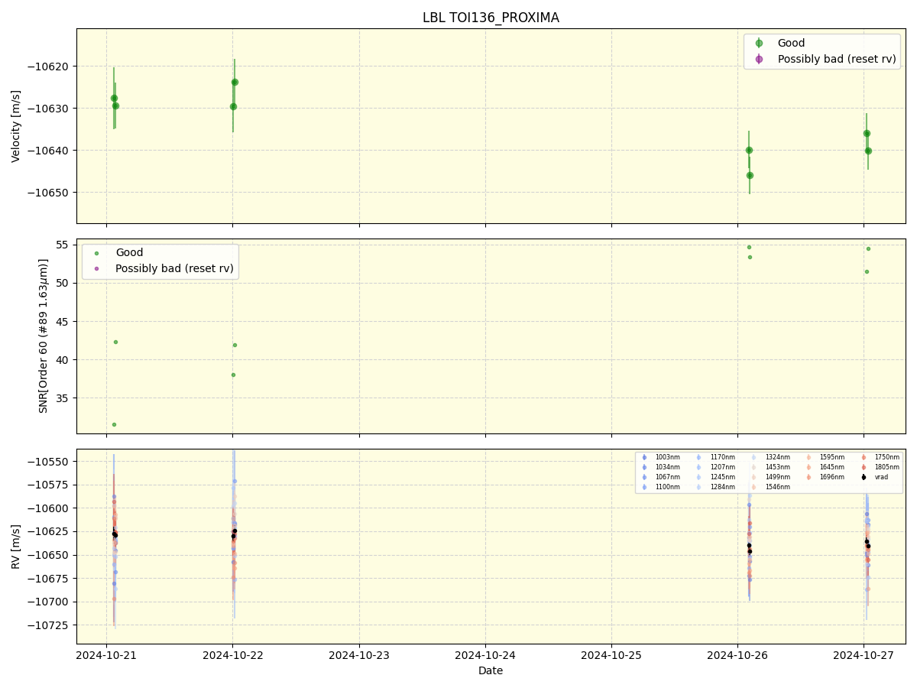The width and height of the screenshot is (917, 688).
Task: Click the lowest velocity point near −10646
Action: coord(750,175)
